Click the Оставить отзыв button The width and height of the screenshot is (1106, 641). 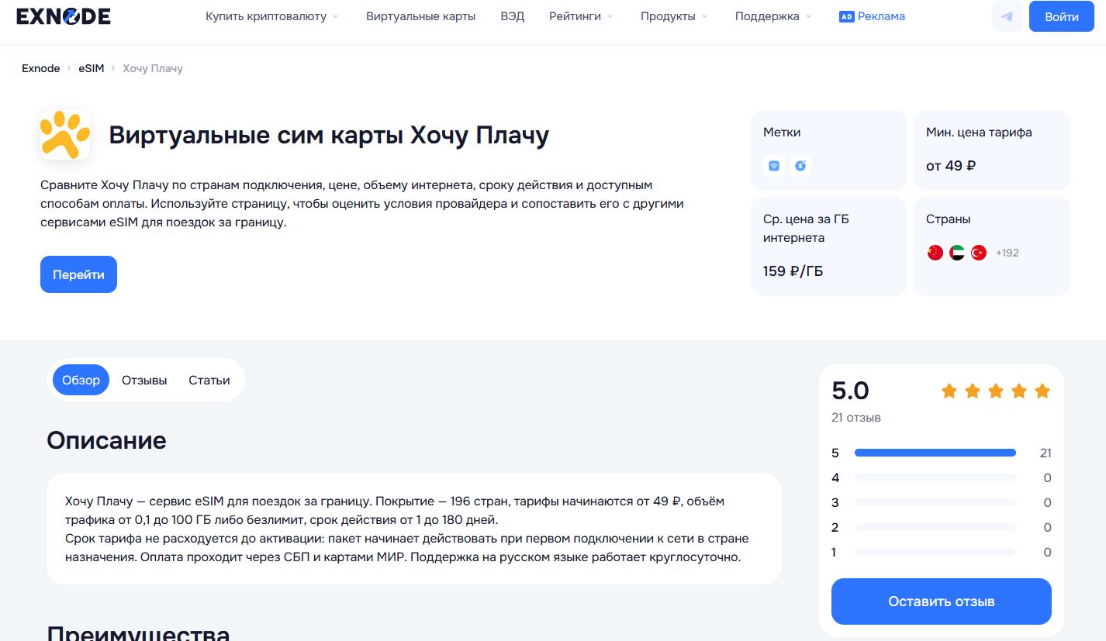pos(942,601)
